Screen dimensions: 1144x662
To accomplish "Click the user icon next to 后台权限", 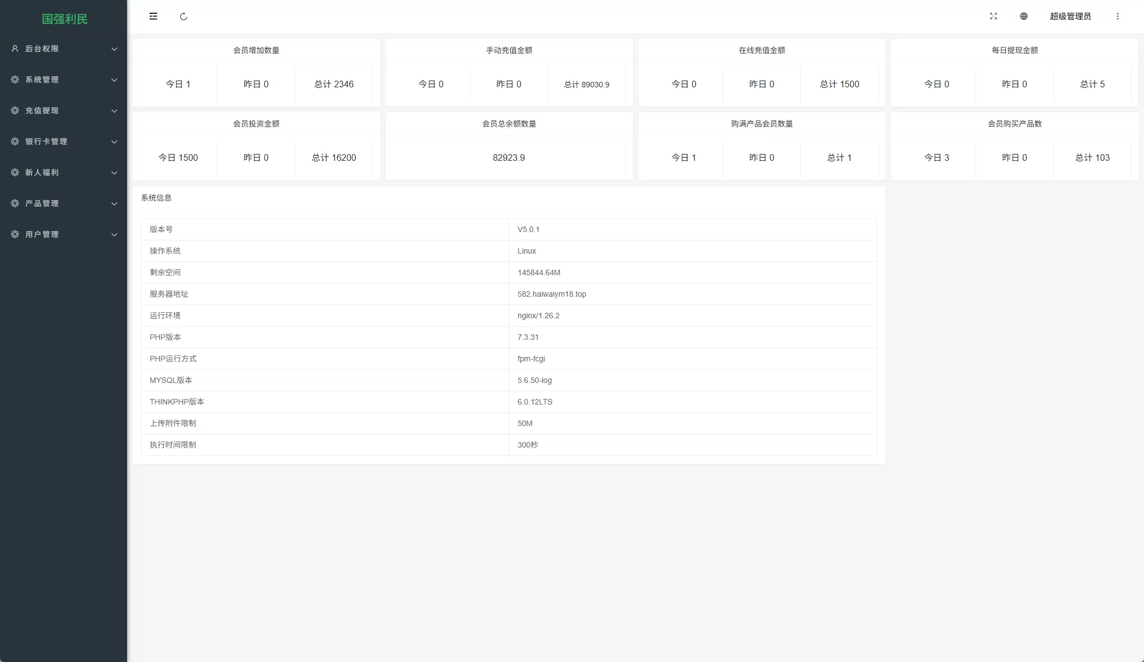I will point(14,49).
